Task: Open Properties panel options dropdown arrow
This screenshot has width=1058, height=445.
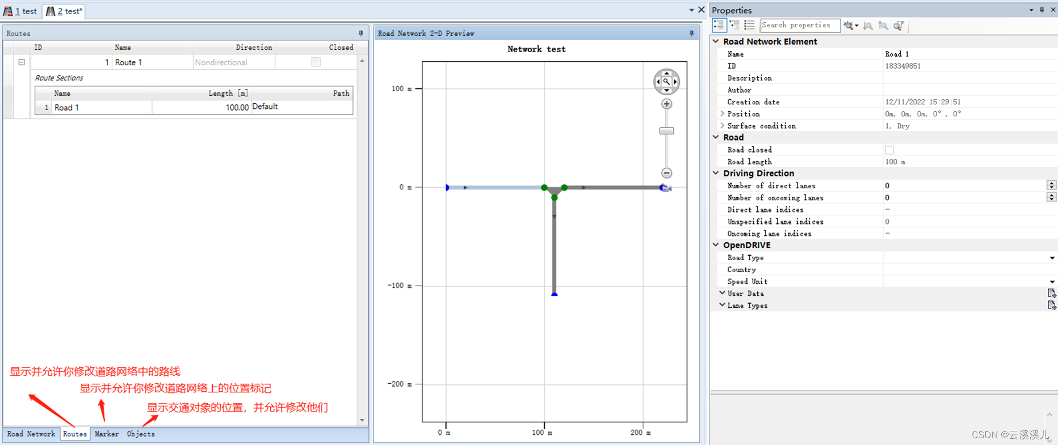Action: (x=1031, y=10)
